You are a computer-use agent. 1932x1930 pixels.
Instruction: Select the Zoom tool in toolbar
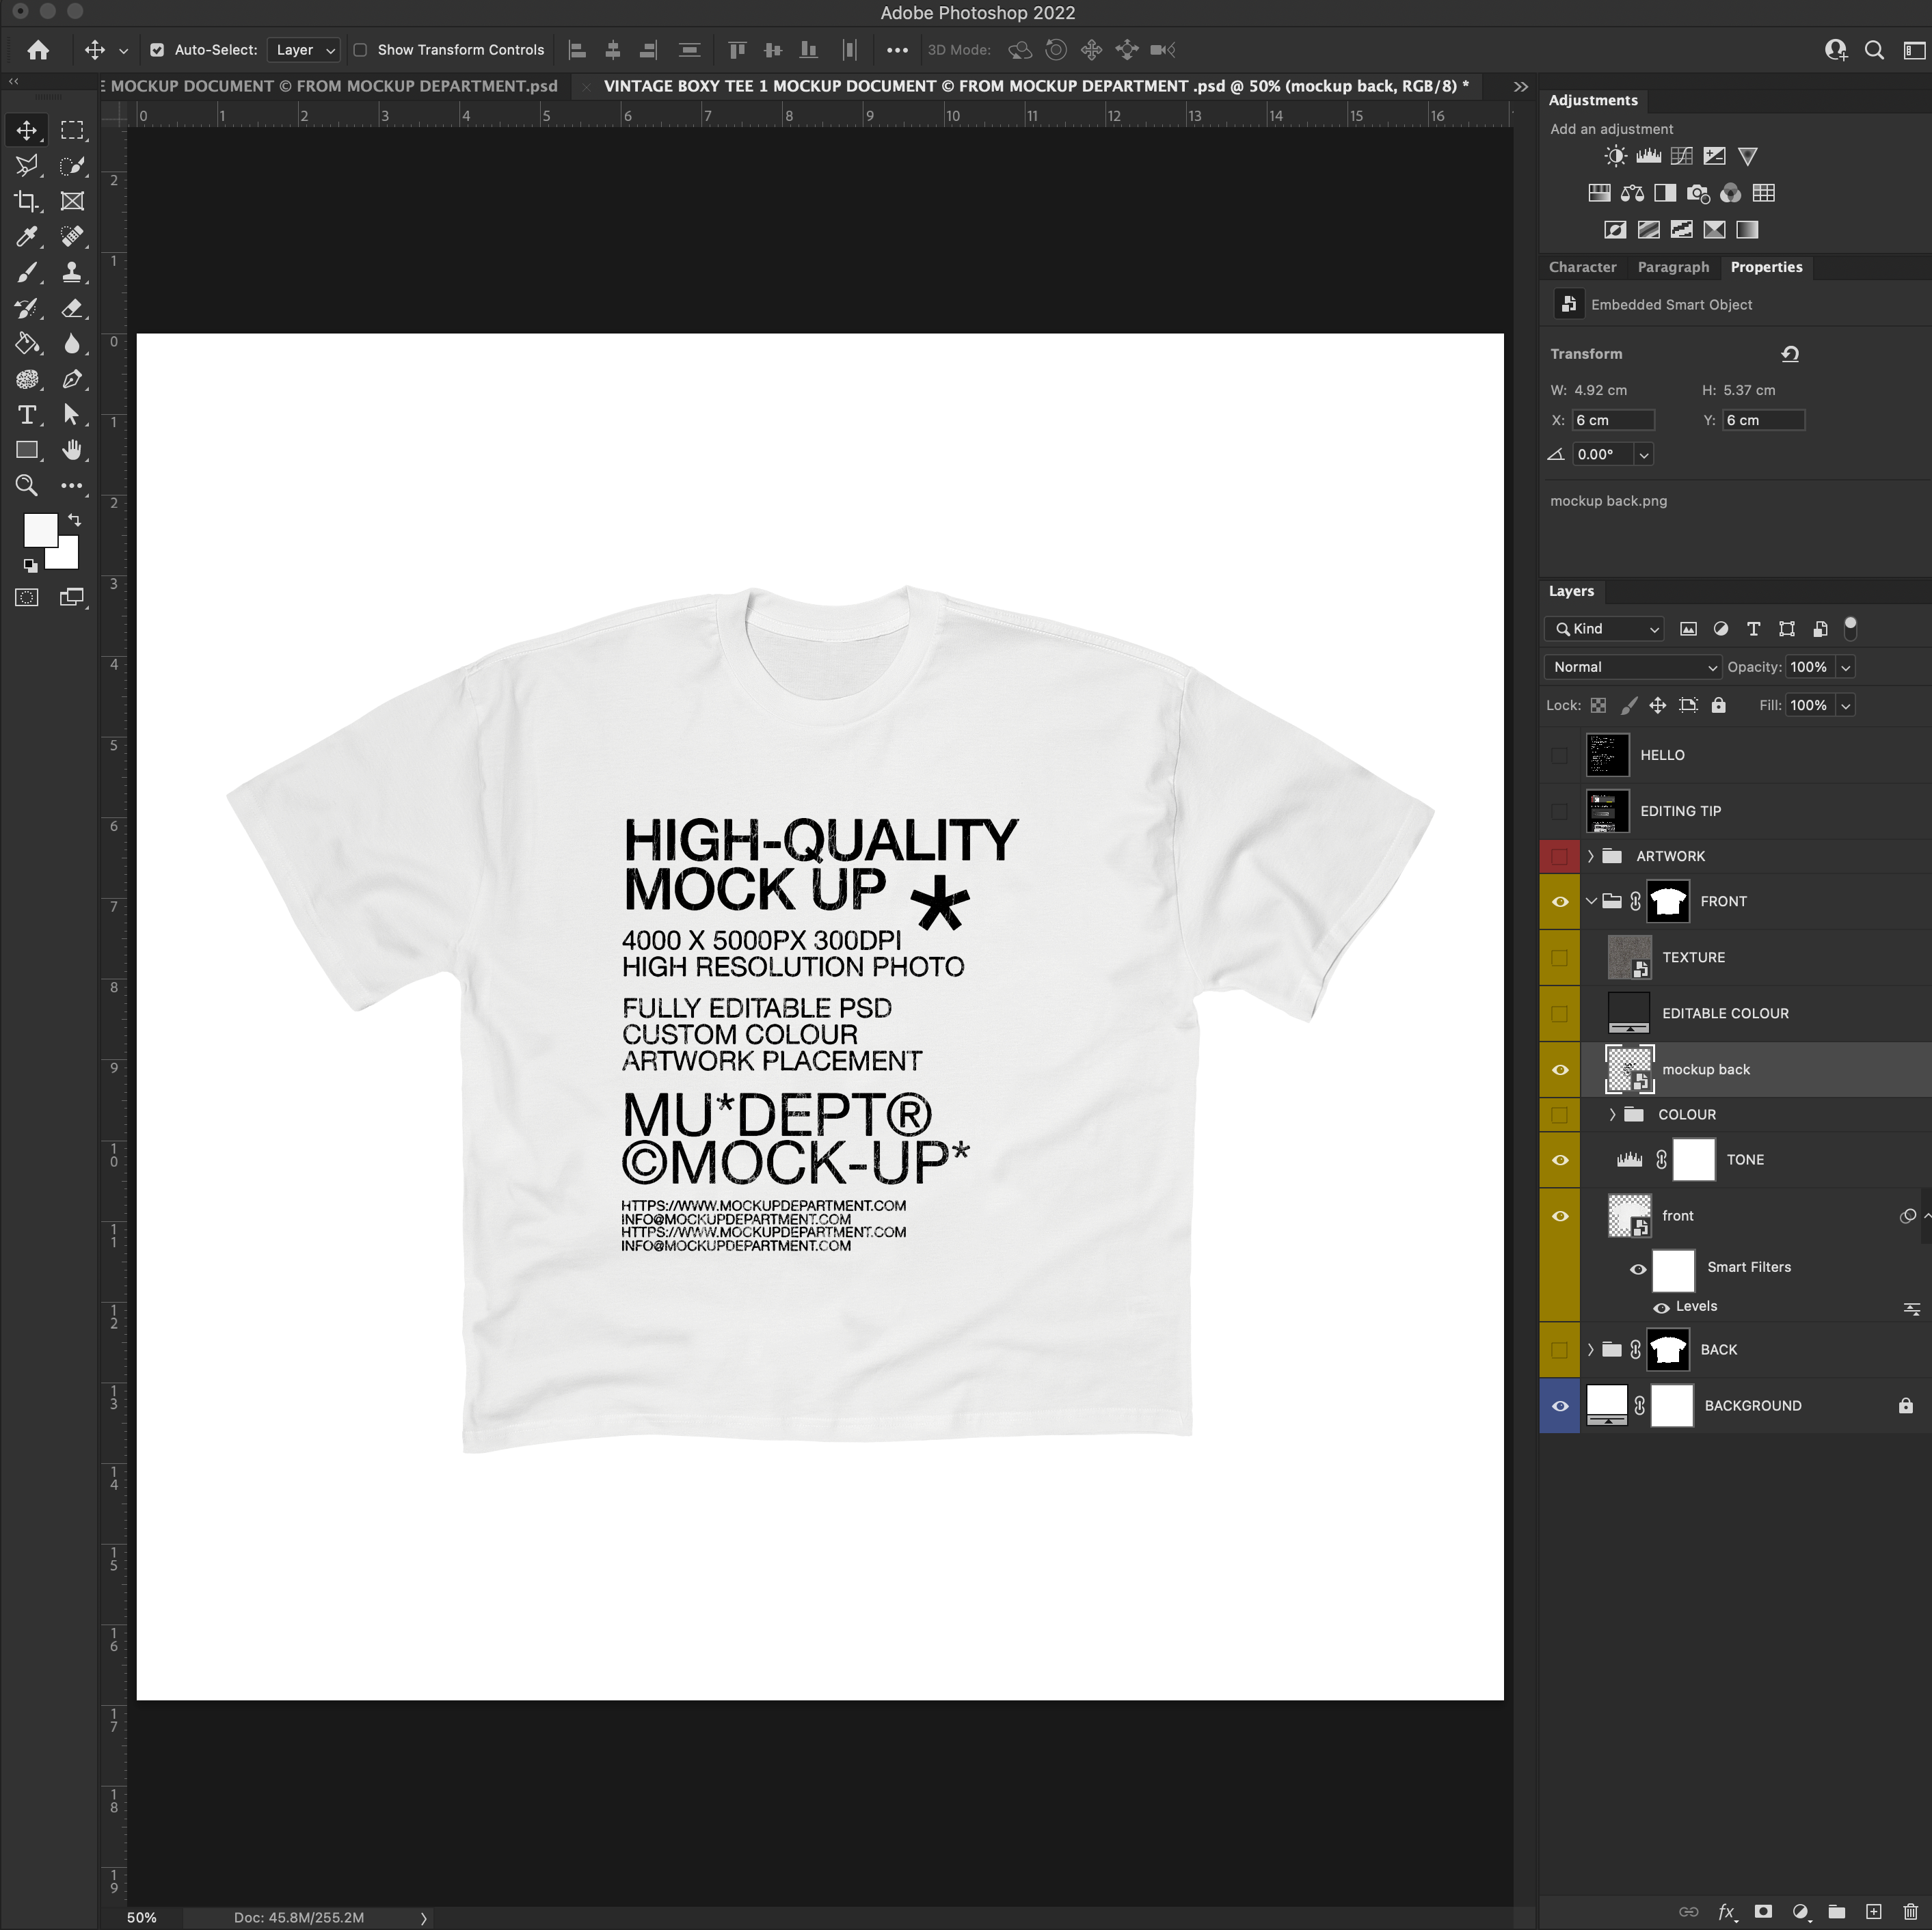coord(26,486)
